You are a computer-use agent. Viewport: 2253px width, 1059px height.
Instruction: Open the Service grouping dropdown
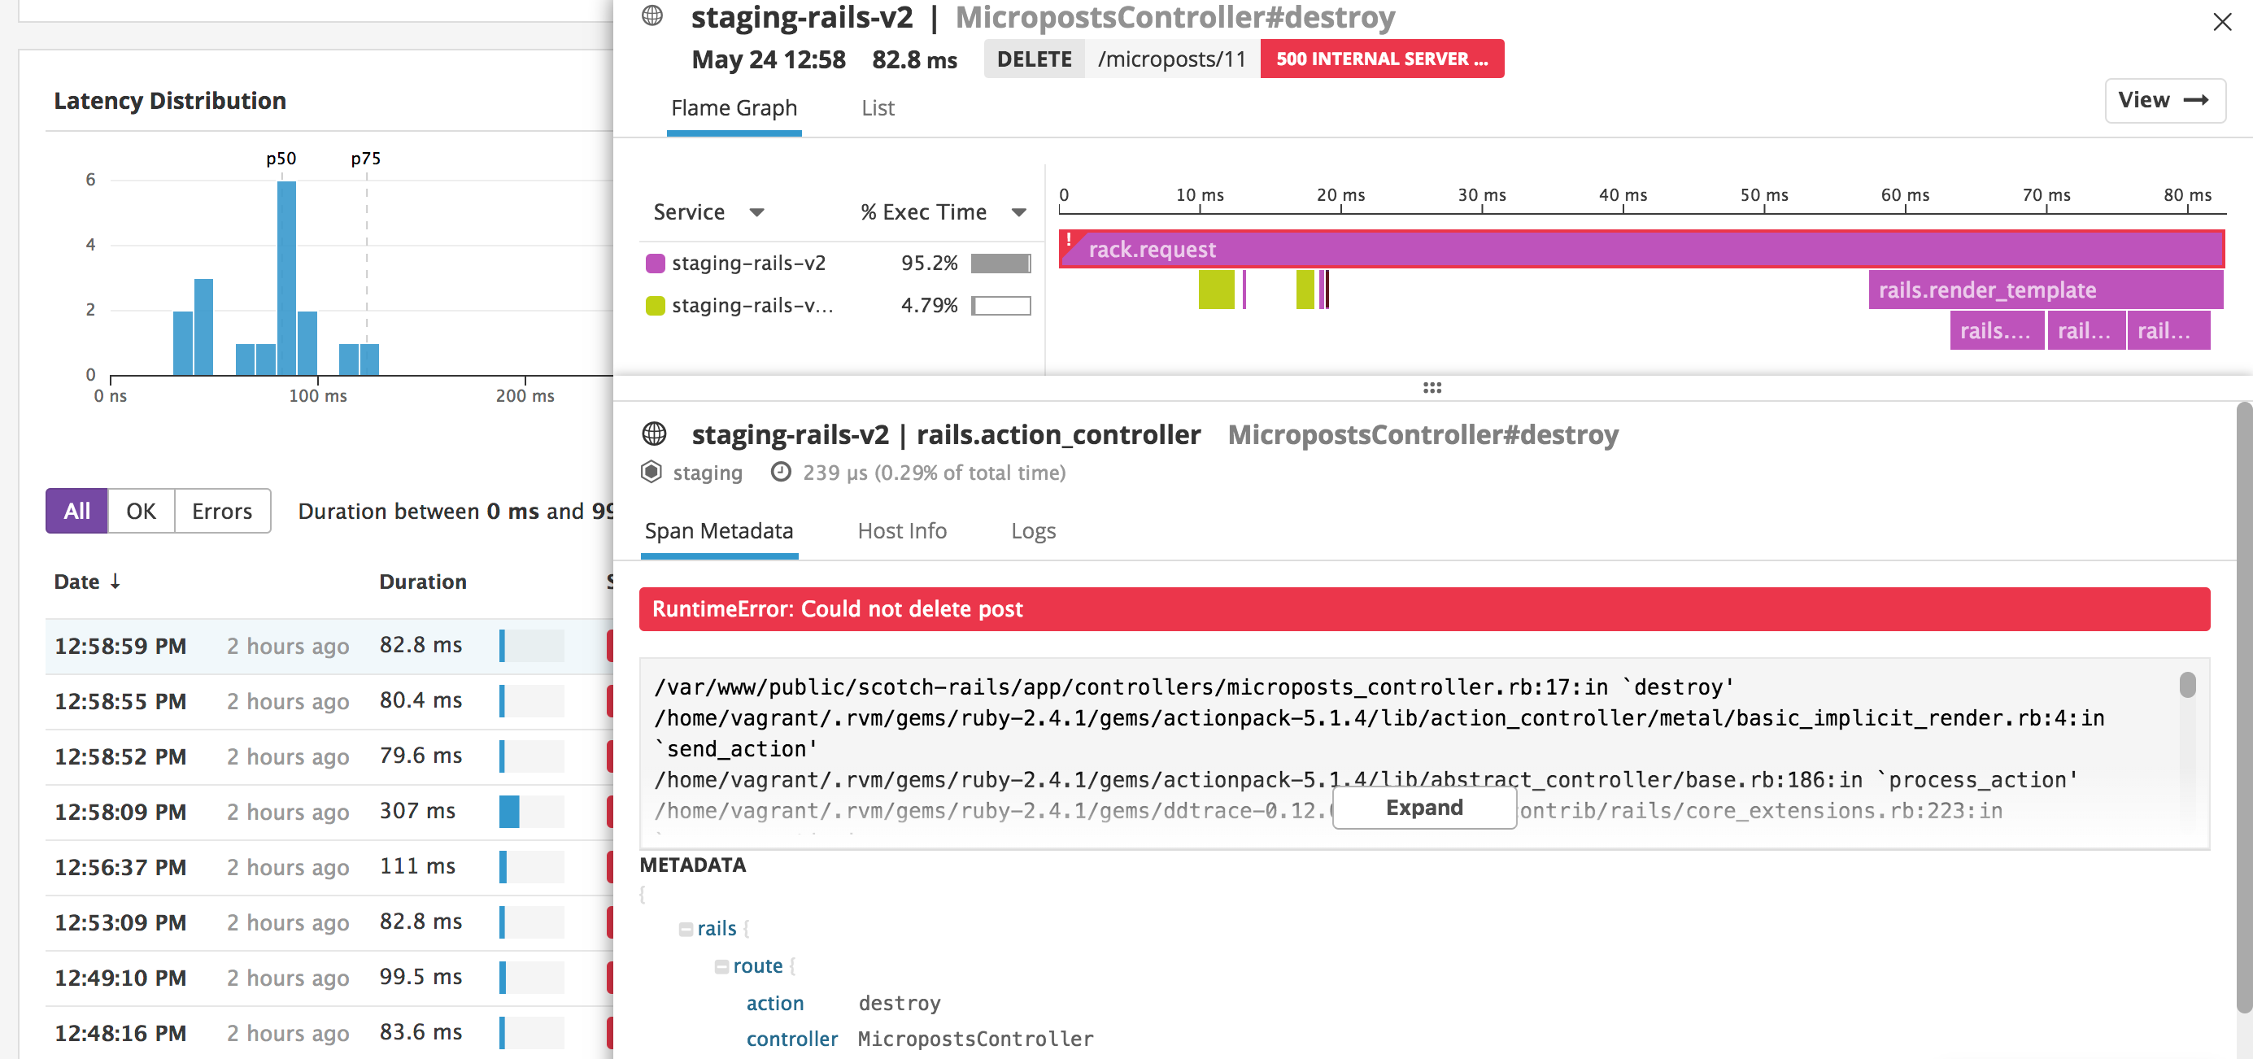(757, 211)
